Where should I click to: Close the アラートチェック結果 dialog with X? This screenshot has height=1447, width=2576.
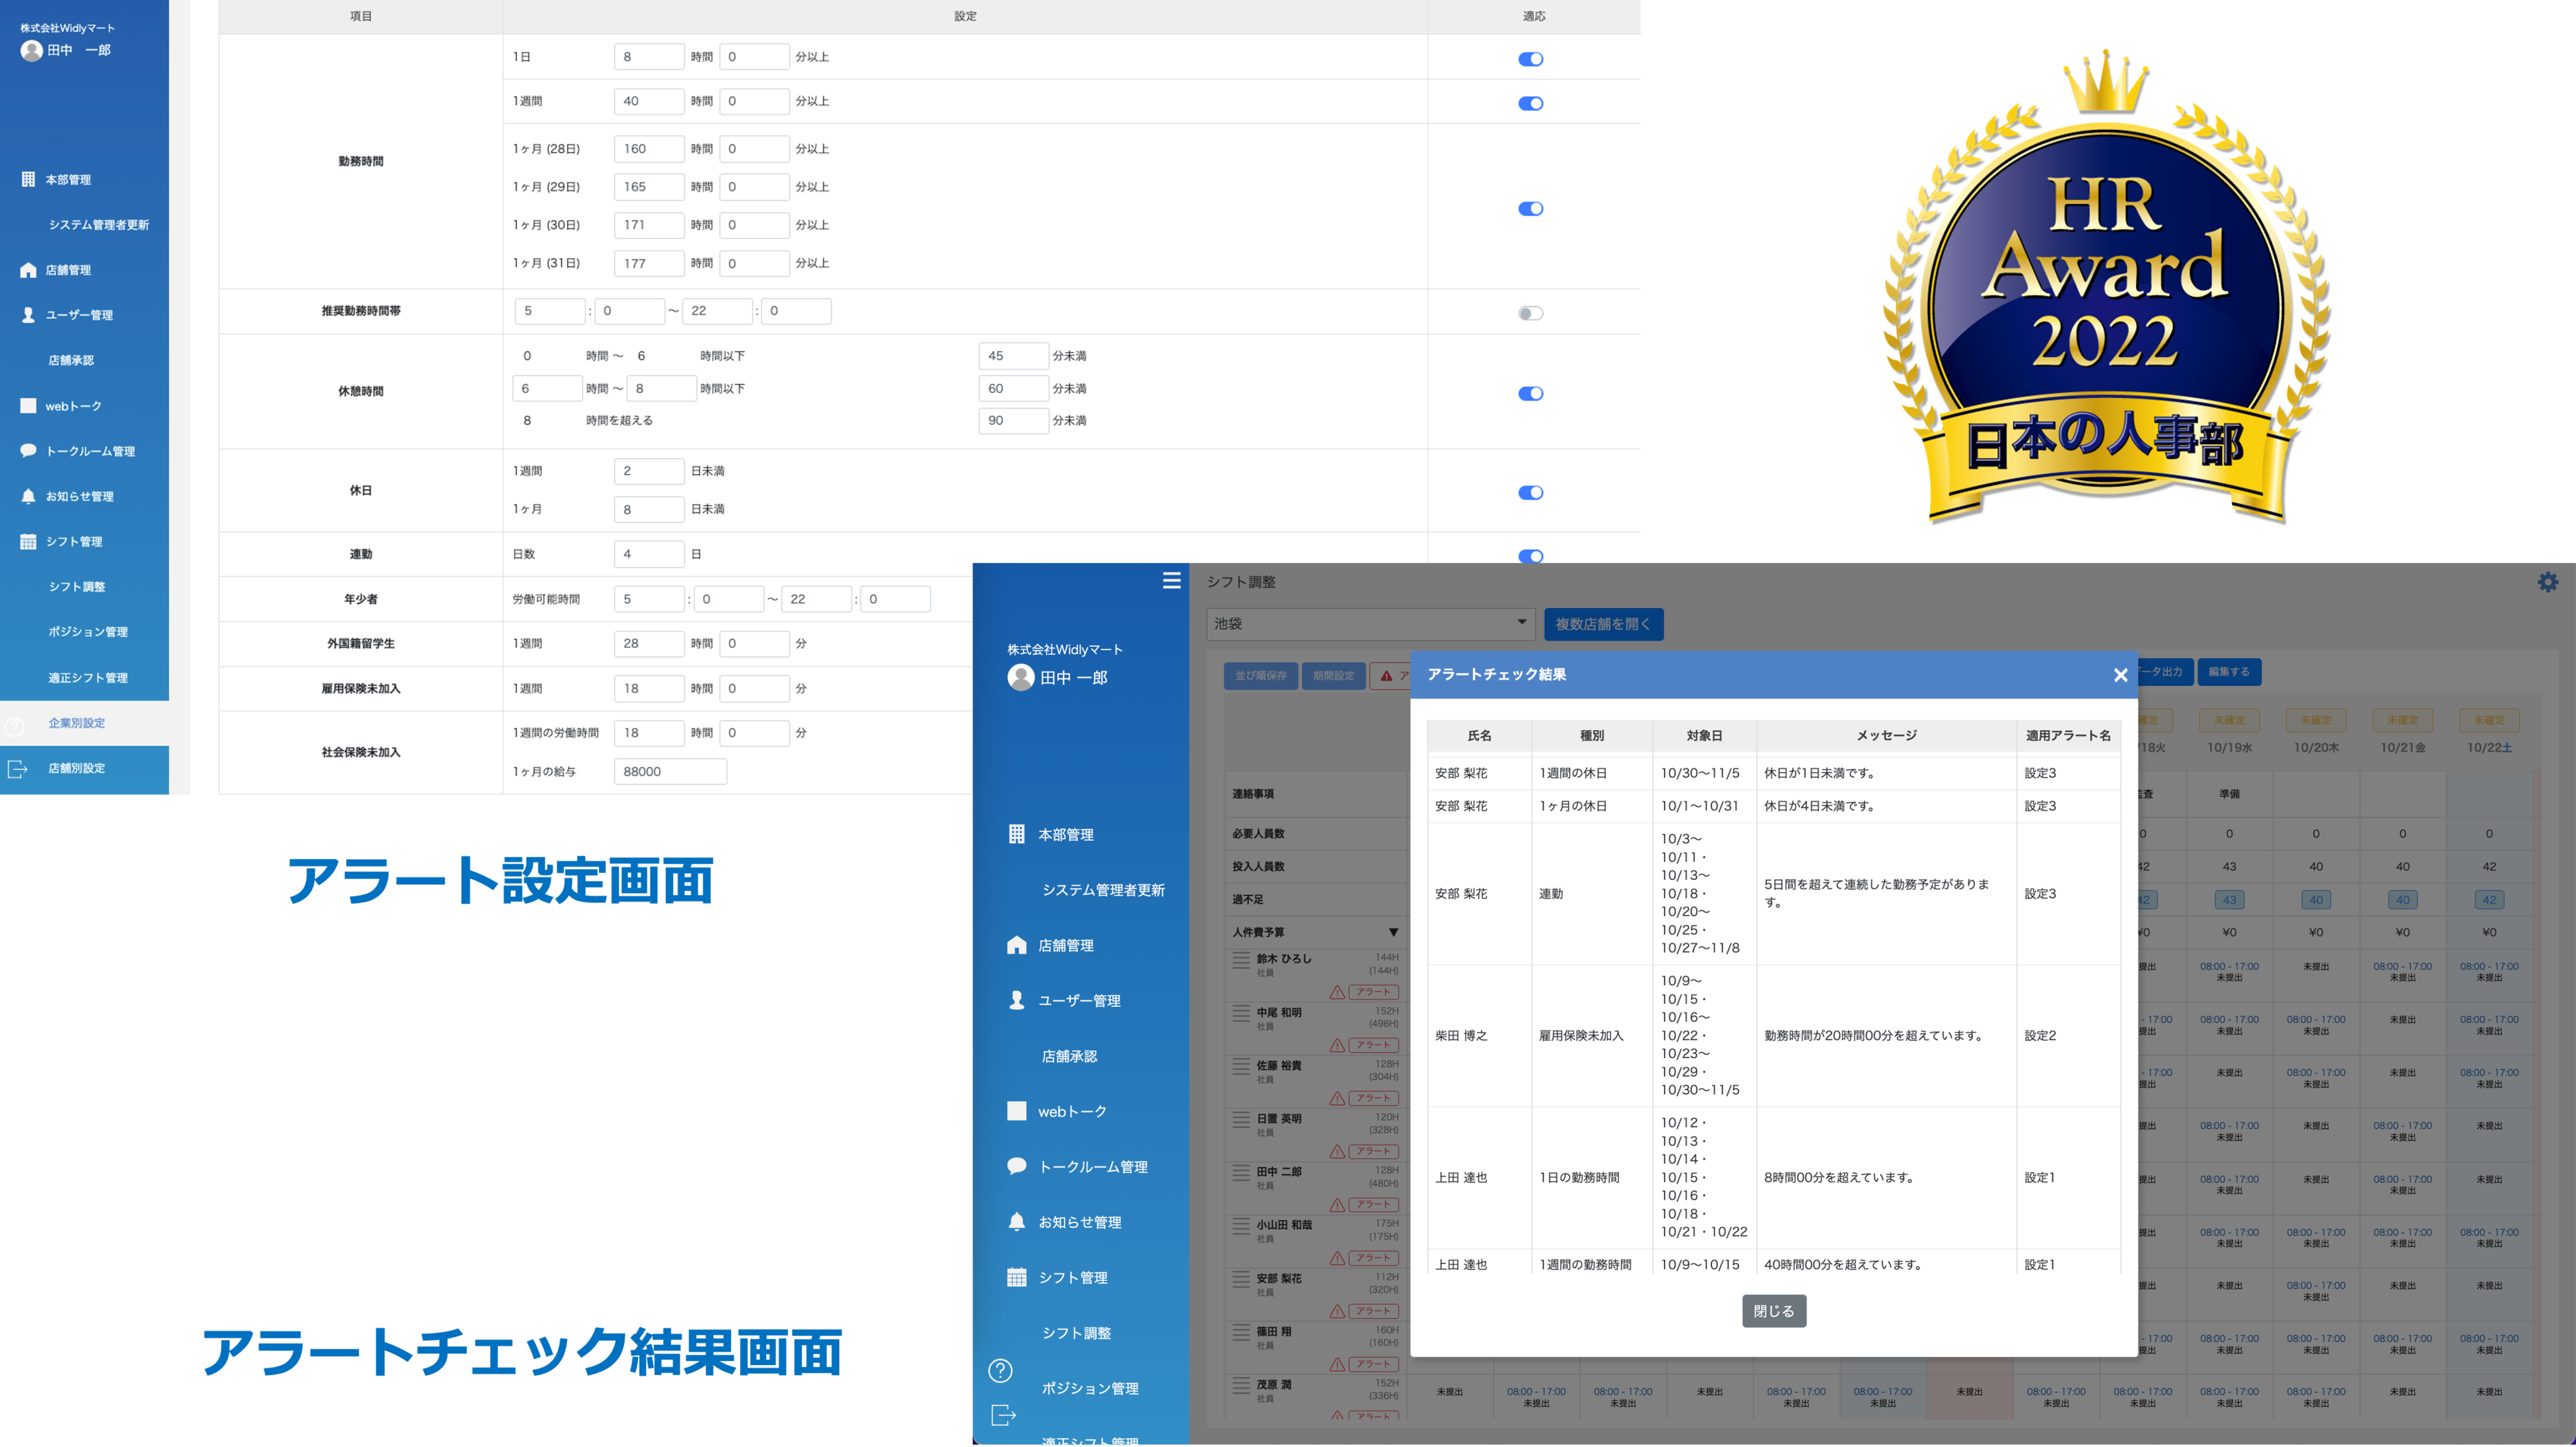pyautogui.click(x=2120, y=675)
